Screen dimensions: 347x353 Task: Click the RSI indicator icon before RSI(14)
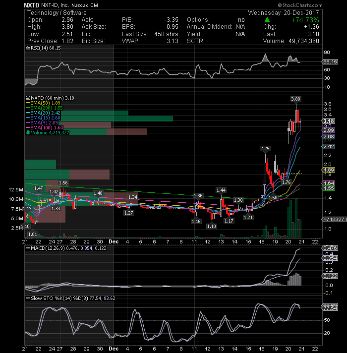click(x=28, y=48)
